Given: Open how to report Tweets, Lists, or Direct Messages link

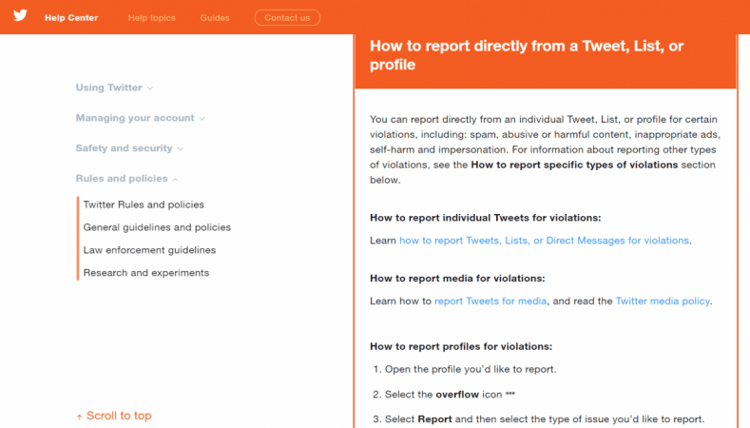Looking at the screenshot, I should pos(544,241).
